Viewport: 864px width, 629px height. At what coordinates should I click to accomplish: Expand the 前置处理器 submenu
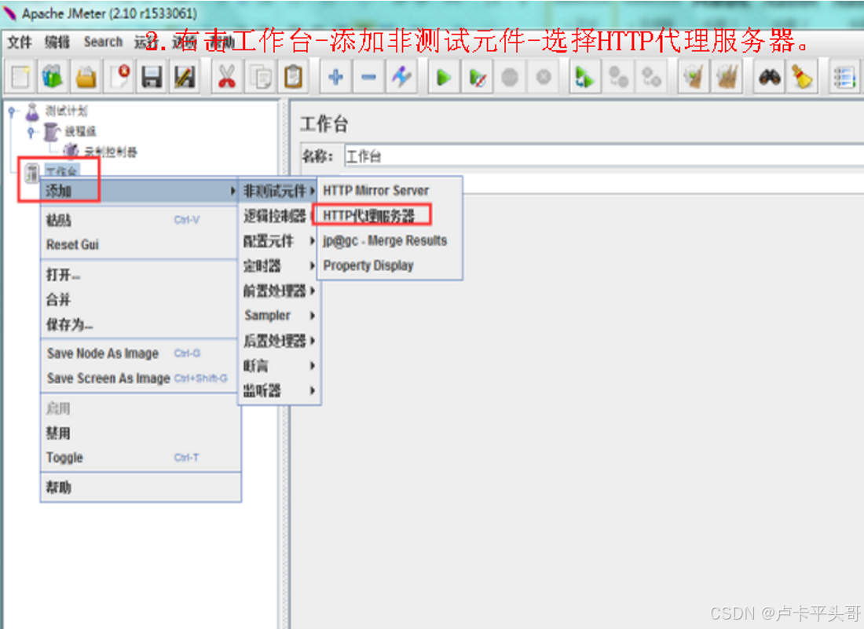(279, 291)
